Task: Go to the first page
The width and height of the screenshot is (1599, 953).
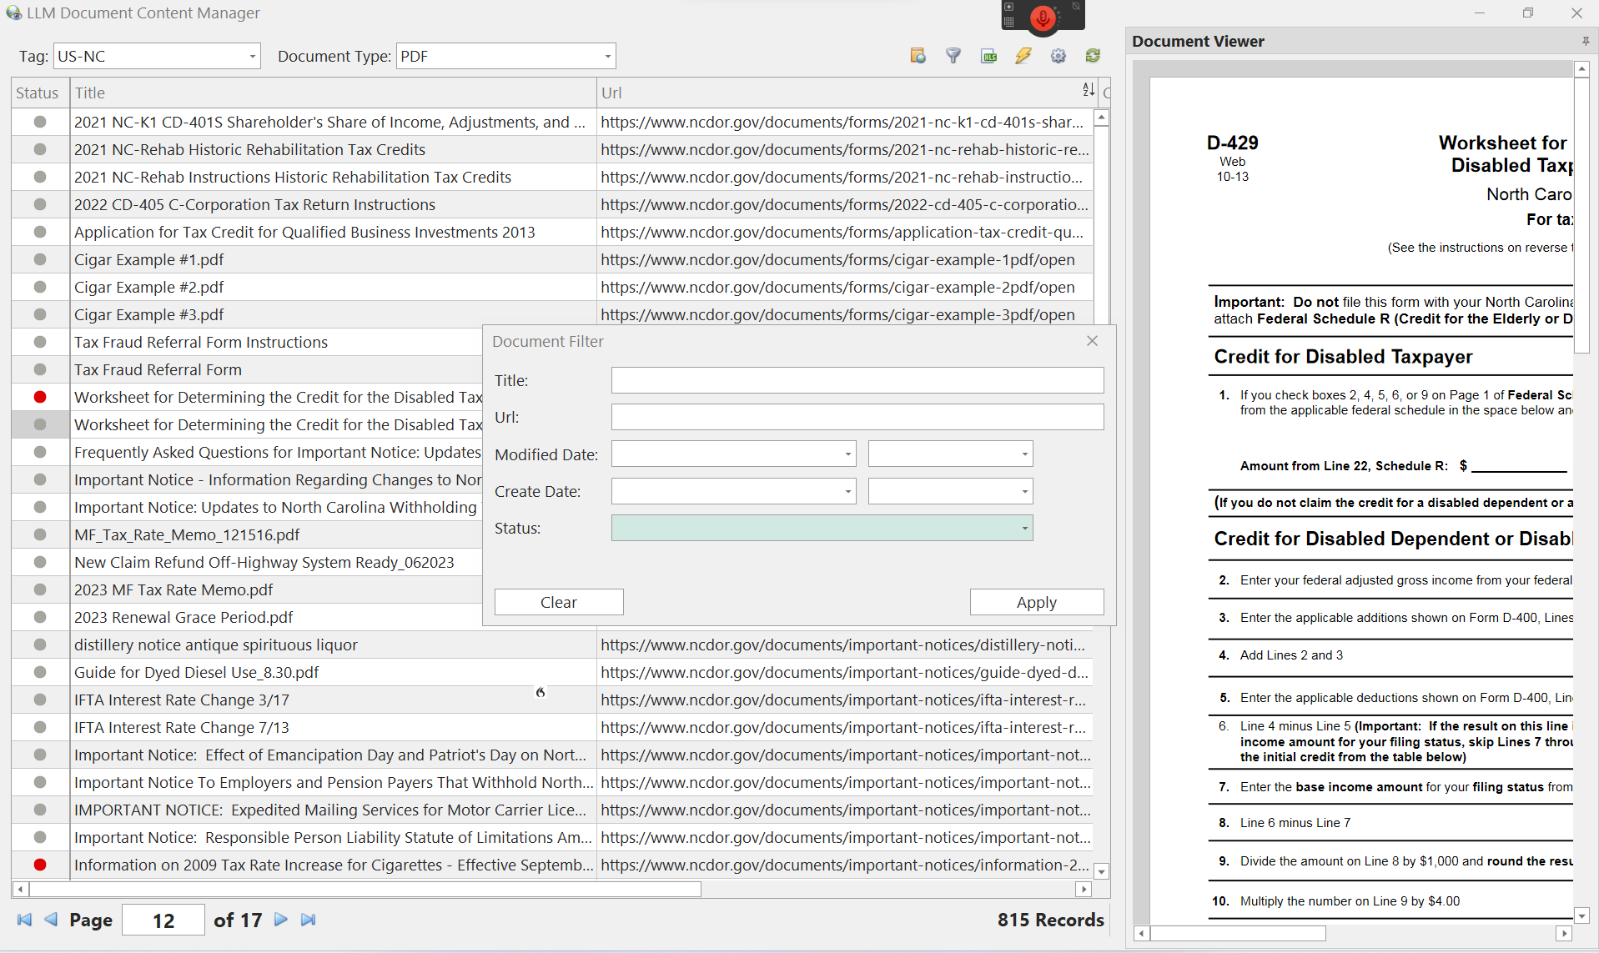Action: pos(24,920)
